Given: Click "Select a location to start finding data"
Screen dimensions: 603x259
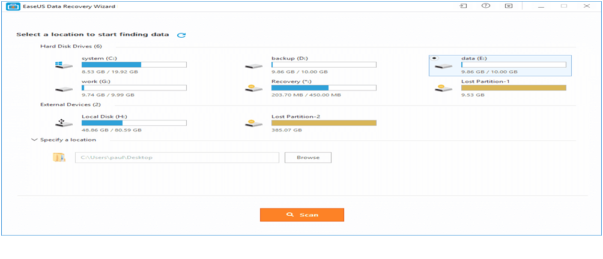Looking at the screenshot, I should pyautogui.click(x=92, y=35).
